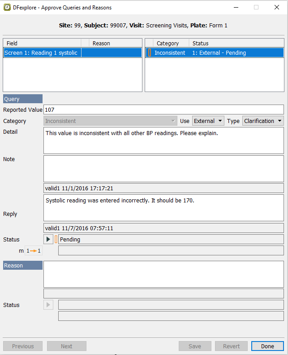The image size is (288, 355).
Task: Click the orange marker beside Pending status
Action: (56, 240)
